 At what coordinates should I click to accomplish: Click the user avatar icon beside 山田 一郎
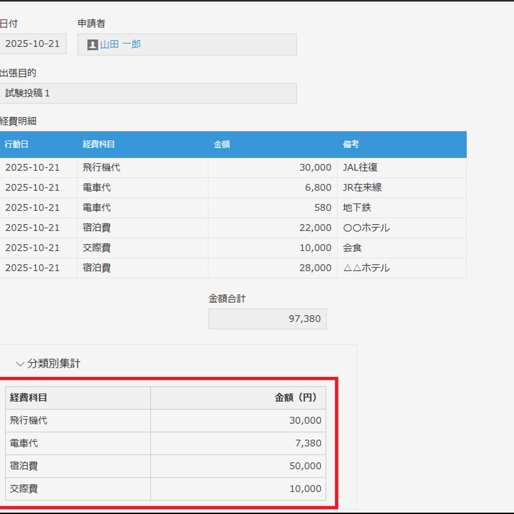[92, 45]
